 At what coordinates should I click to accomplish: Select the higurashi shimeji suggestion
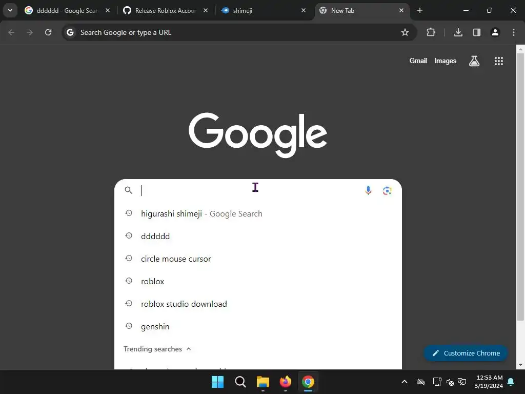tap(258, 214)
